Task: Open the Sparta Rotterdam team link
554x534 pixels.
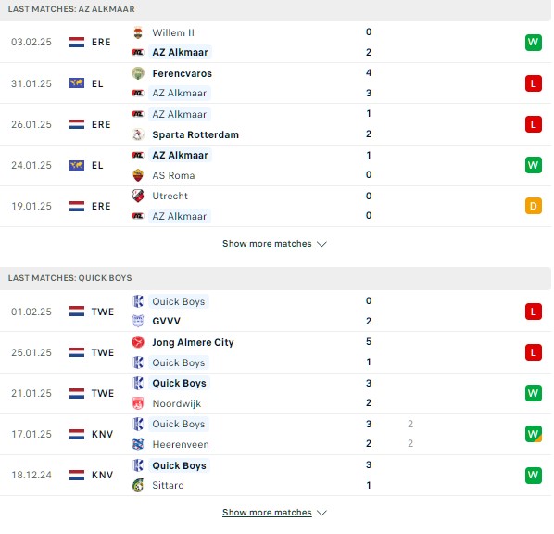Action: pyautogui.click(x=195, y=134)
